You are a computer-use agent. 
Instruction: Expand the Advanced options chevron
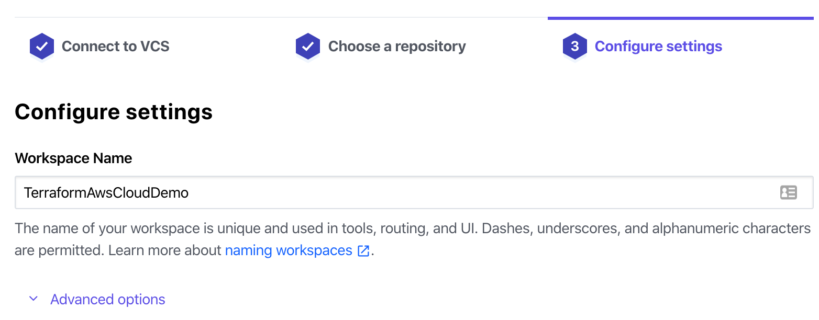(34, 299)
